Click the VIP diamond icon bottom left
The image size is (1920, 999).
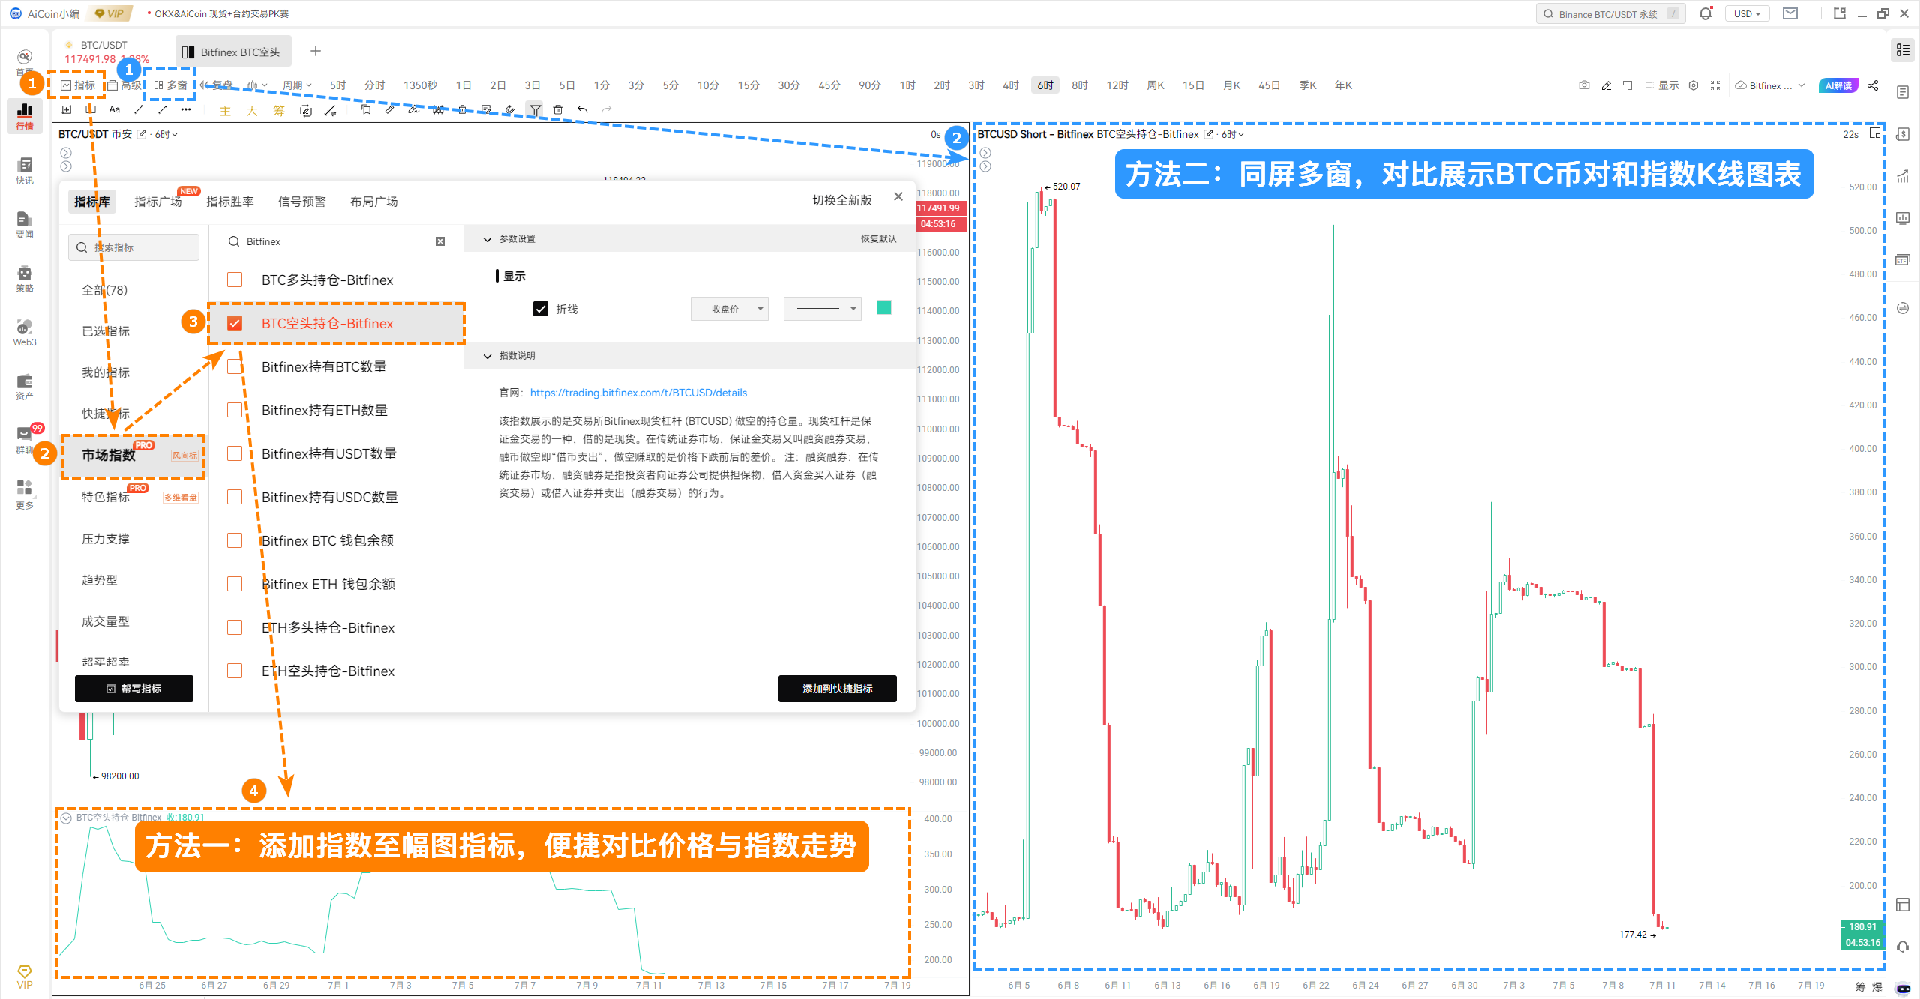(25, 977)
